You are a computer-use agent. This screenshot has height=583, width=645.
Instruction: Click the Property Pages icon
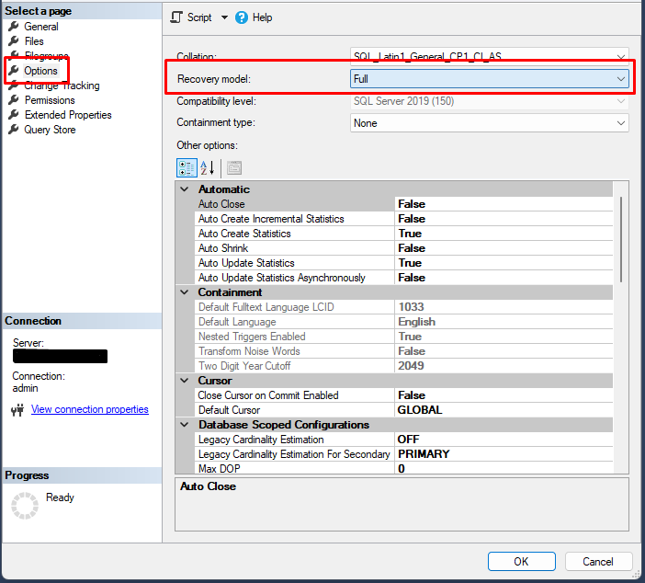[x=233, y=167]
